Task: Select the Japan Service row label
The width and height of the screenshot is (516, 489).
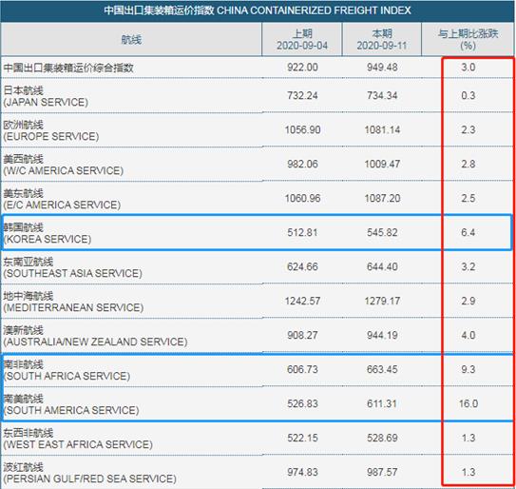Action: (46, 96)
